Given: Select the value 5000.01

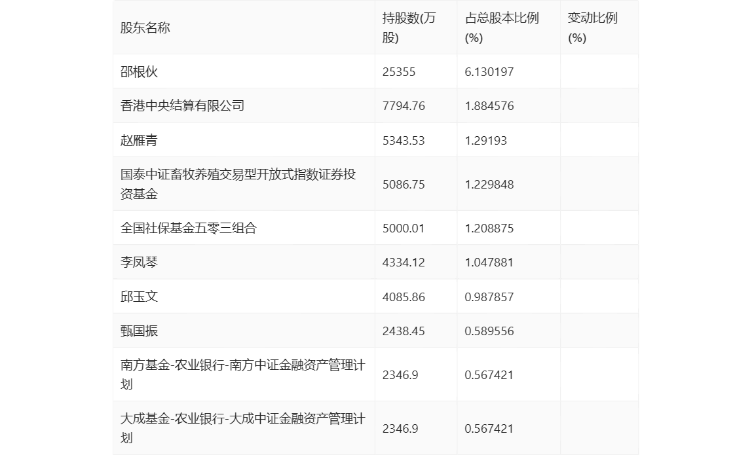Looking at the screenshot, I should (x=404, y=228).
